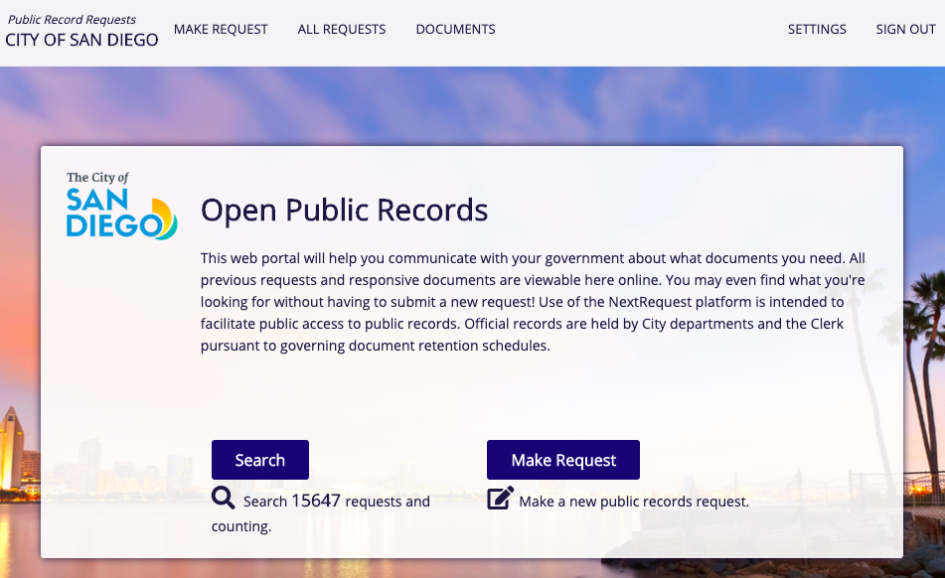Click the 'requests and counting' caption text
The height and width of the screenshot is (578, 945).
241,526
